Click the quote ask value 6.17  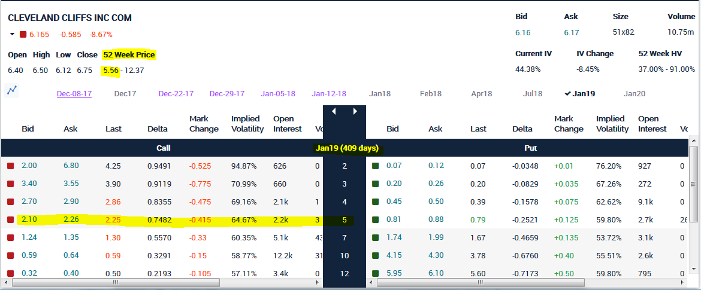[x=571, y=32]
